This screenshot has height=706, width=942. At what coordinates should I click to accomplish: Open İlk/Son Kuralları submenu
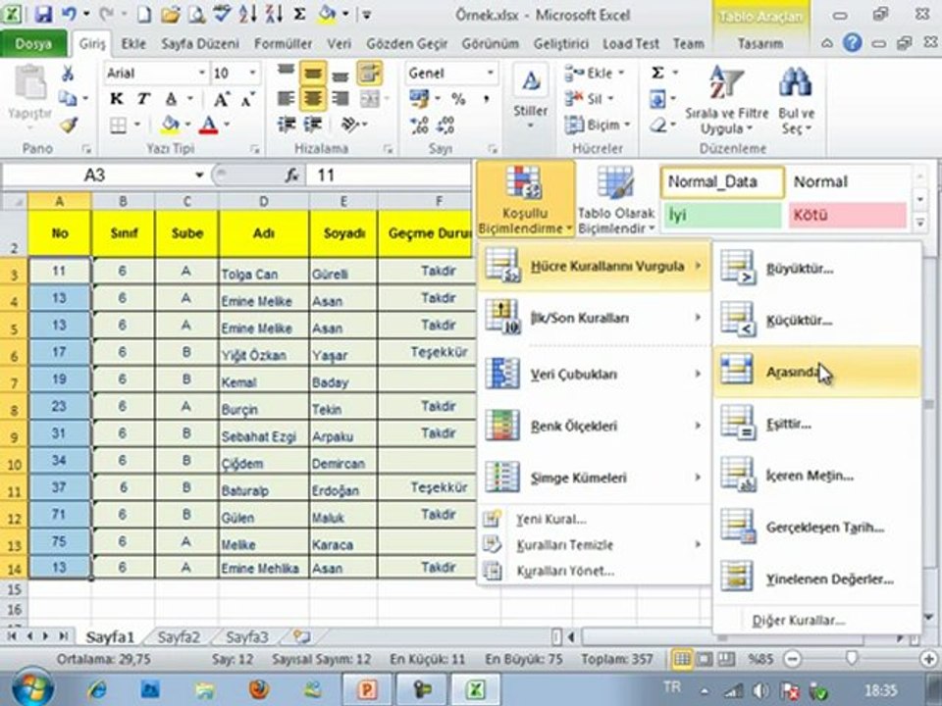tap(595, 318)
